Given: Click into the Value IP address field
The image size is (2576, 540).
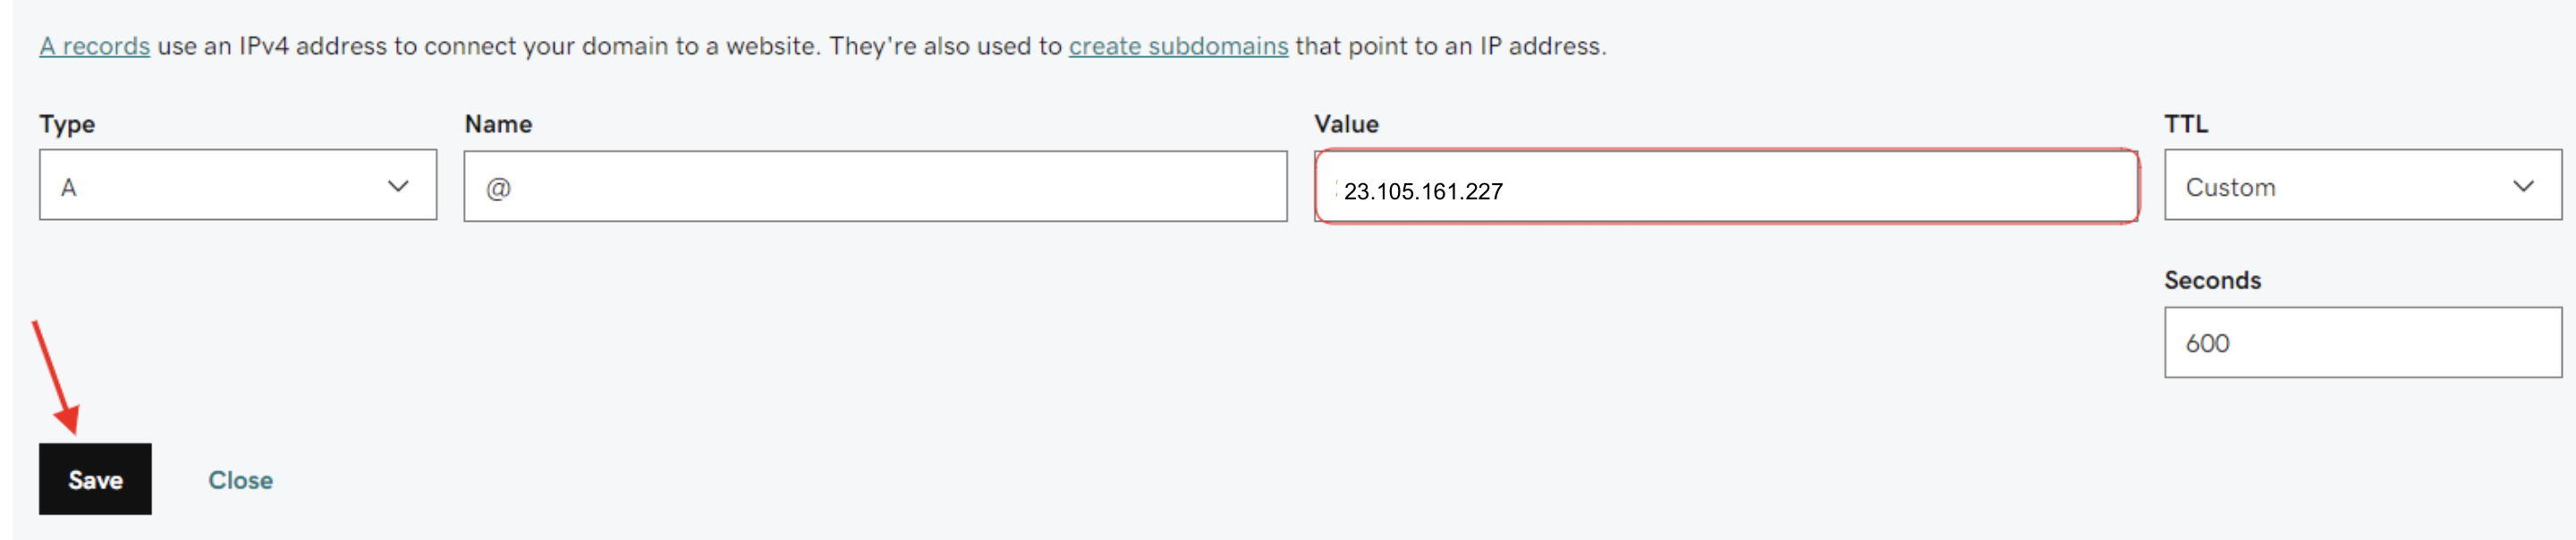Looking at the screenshot, I should pos(1800,187).
